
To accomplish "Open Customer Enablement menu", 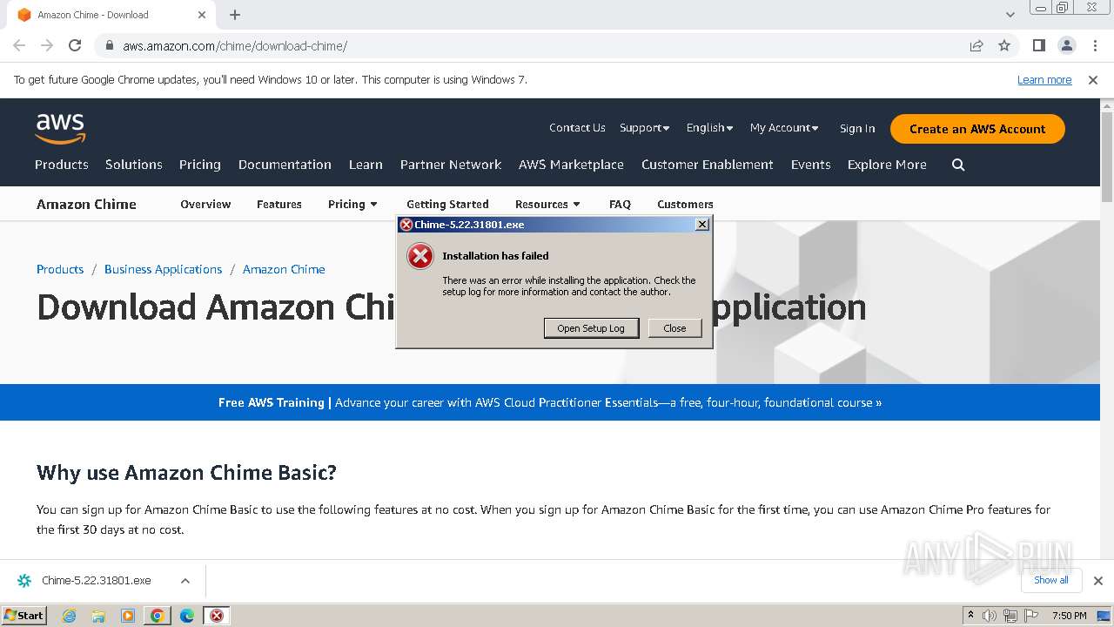I will tap(708, 165).
